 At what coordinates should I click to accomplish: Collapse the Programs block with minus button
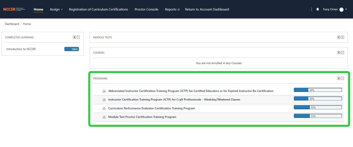click(343, 78)
